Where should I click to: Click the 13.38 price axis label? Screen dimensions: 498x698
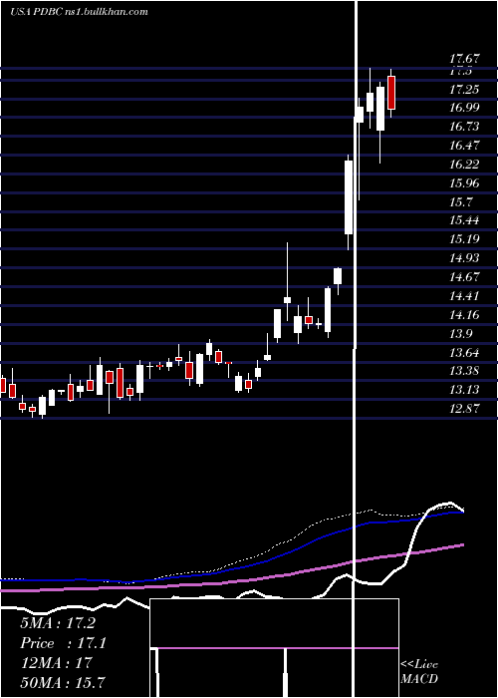464,371
